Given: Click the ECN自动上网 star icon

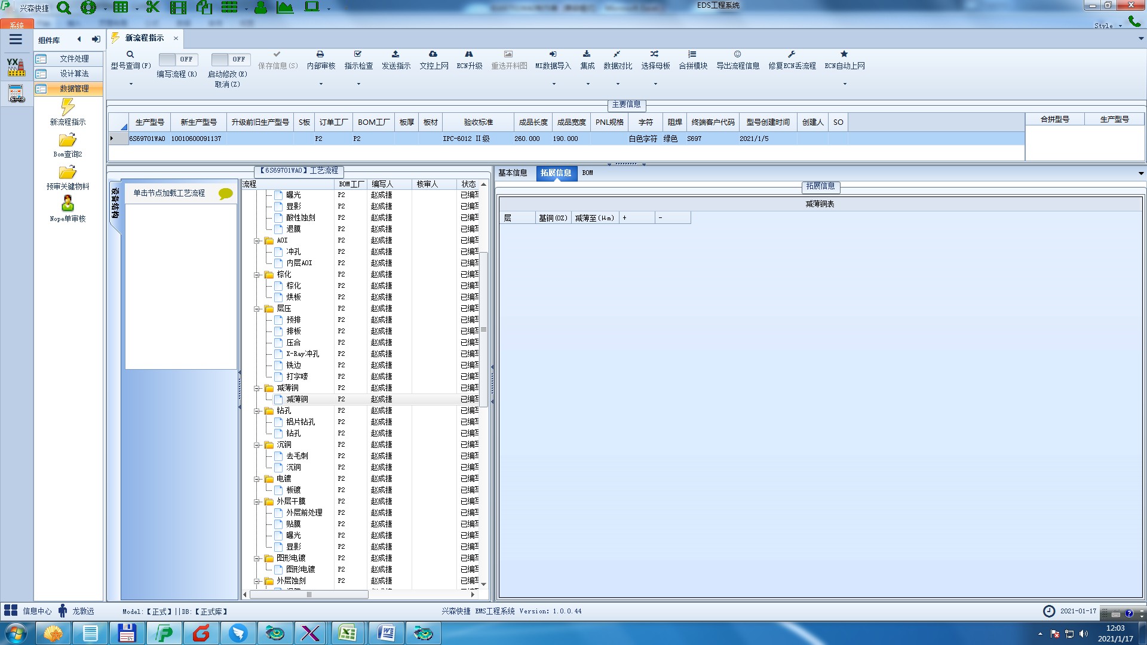Looking at the screenshot, I should tap(844, 54).
